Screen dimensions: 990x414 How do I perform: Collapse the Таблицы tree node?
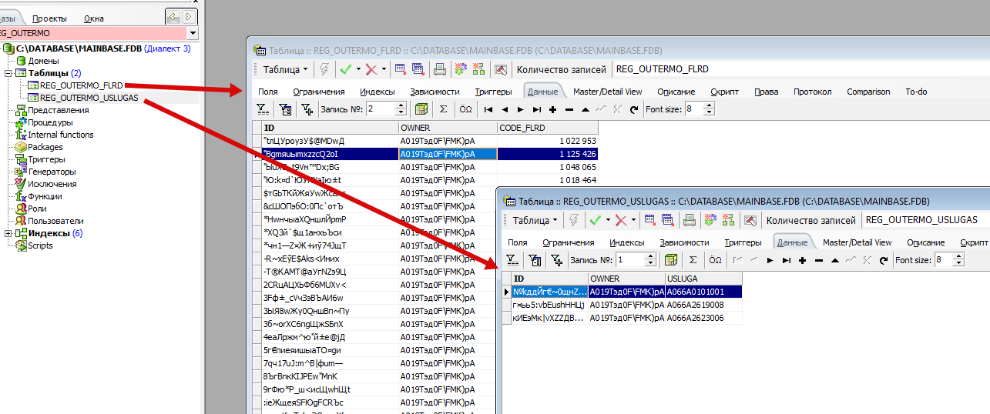click(8, 73)
